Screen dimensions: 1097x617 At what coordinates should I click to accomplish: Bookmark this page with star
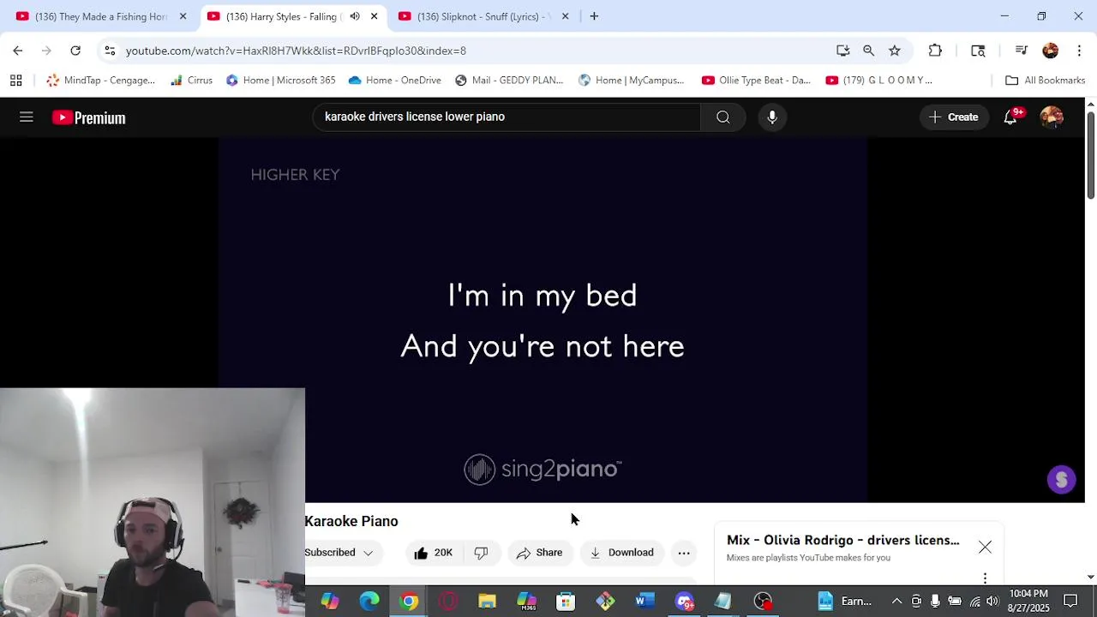tap(895, 51)
